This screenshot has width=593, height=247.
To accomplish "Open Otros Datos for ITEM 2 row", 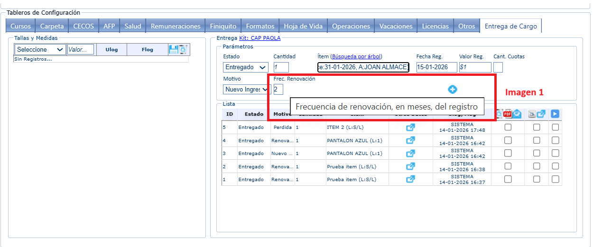I will tap(410, 127).
